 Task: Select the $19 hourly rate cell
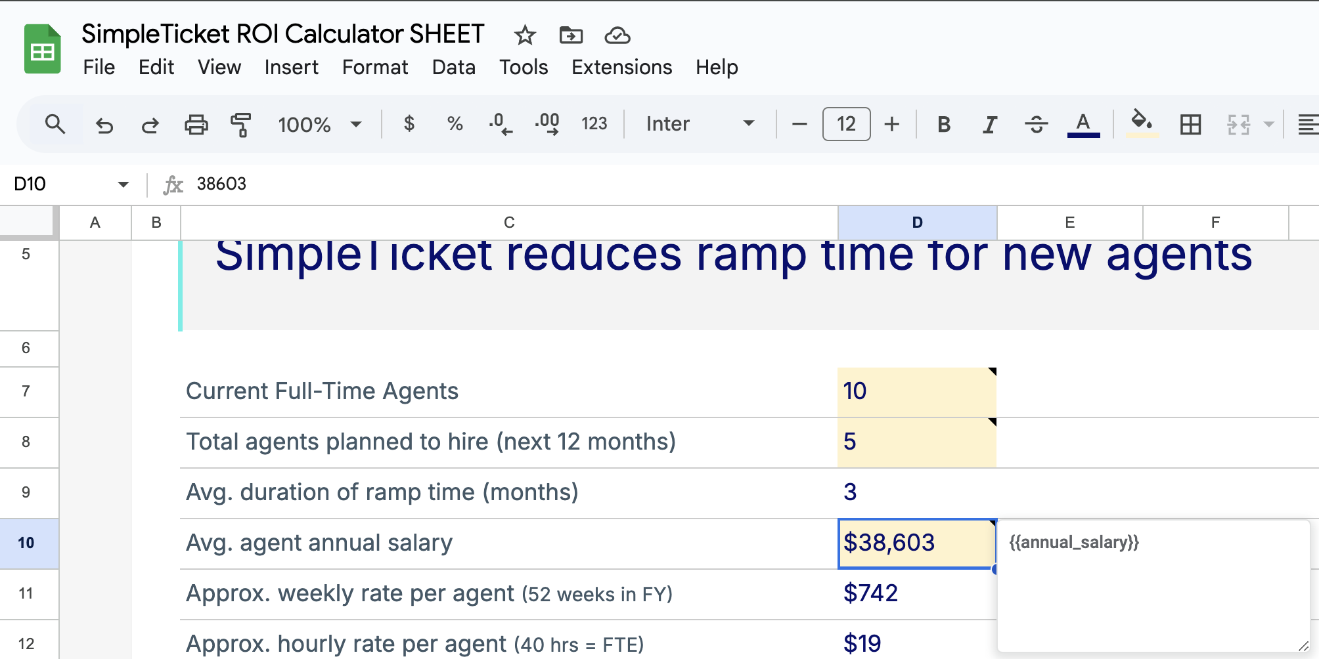tap(917, 641)
